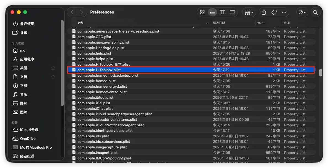Open 隔空投送 in the sidebar

[x=24, y=156]
